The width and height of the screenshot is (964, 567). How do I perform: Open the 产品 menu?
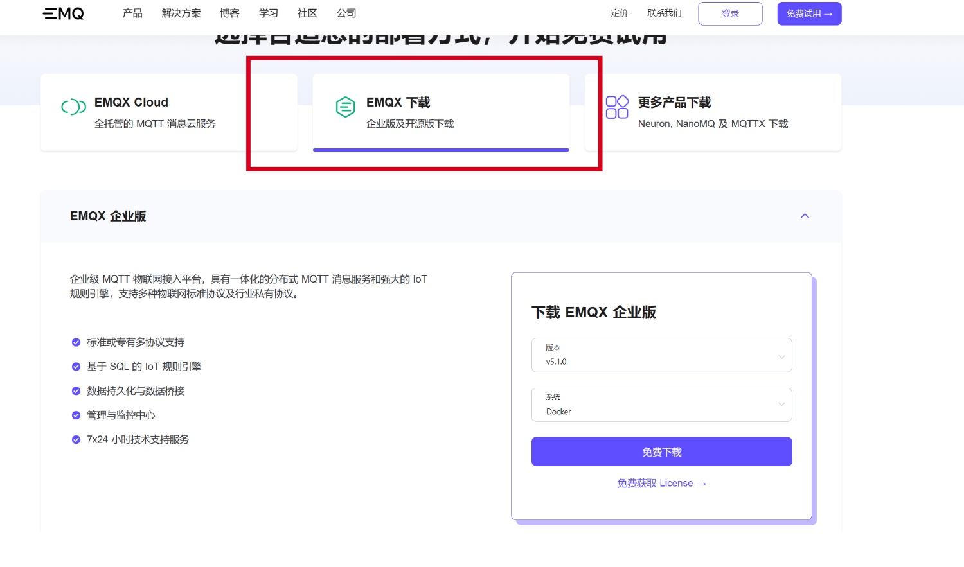(x=132, y=13)
